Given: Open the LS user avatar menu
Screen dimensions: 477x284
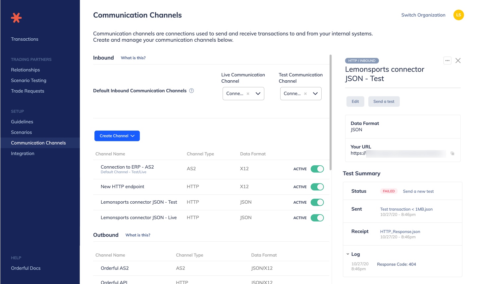Looking at the screenshot, I should coord(458,15).
